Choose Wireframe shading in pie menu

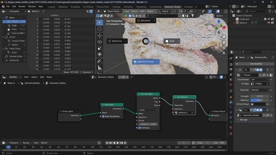(117, 41)
